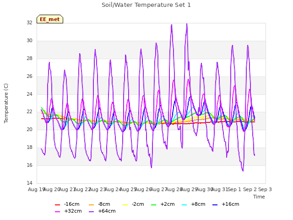
Task: Toggle the +16cm legend label
Action: [x=230, y=204]
